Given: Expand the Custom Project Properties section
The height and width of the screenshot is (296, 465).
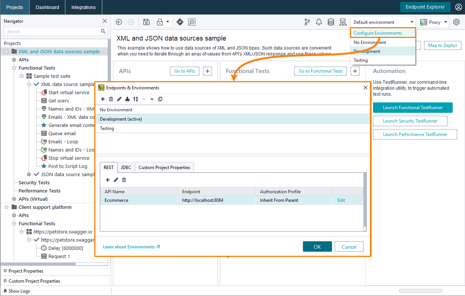Looking at the screenshot, I should [5, 281].
